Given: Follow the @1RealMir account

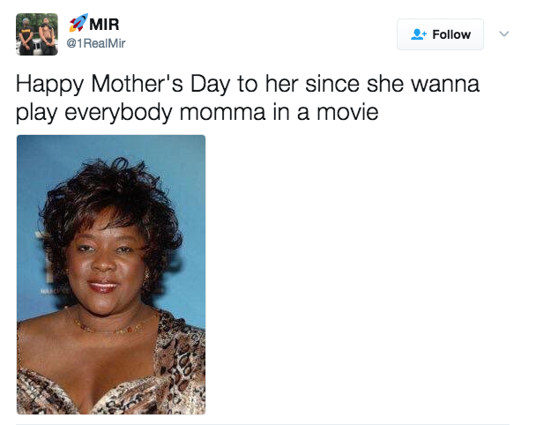Looking at the screenshot, I should pos(440,34).
